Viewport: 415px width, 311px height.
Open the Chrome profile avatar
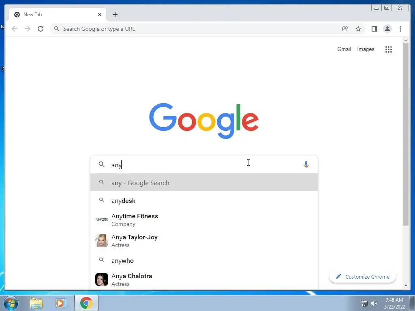[387, 29]
